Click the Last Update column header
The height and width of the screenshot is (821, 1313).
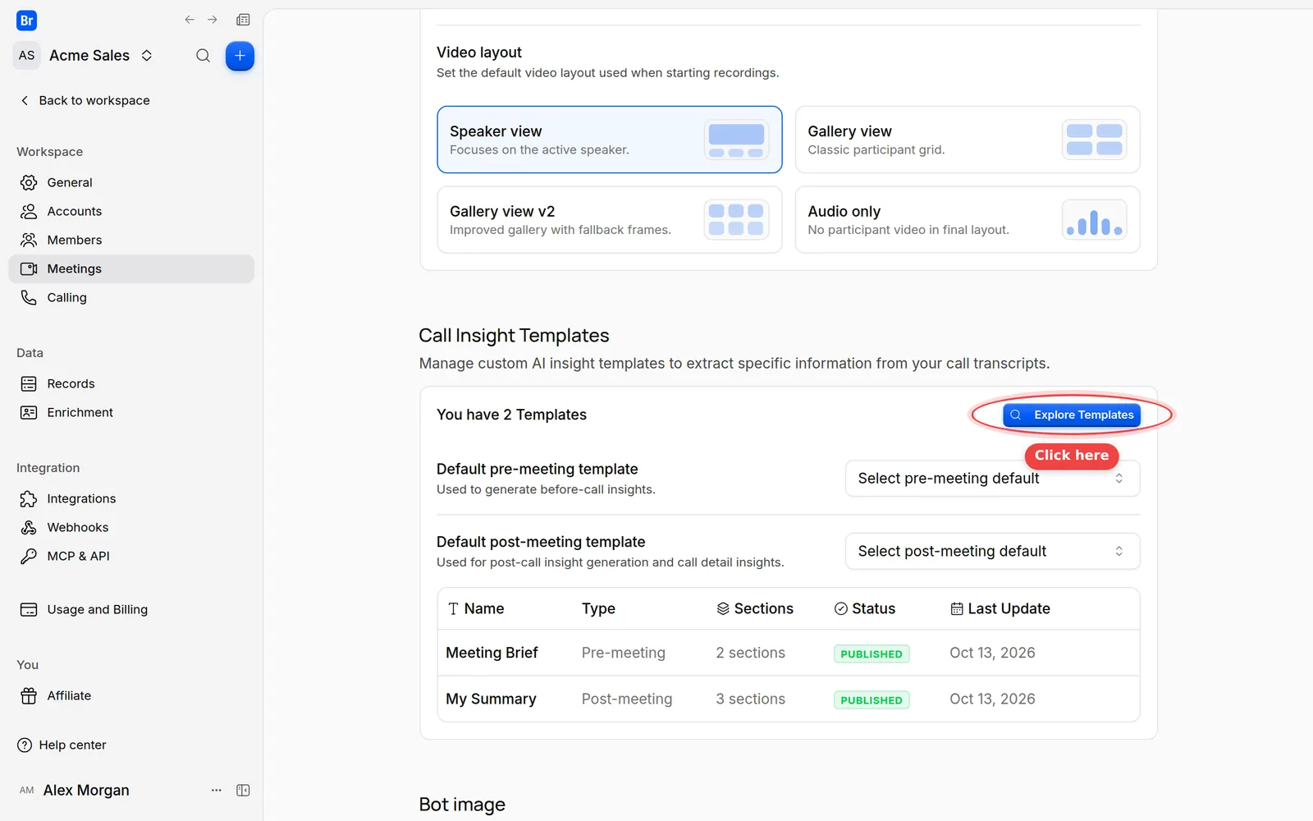1000,608
